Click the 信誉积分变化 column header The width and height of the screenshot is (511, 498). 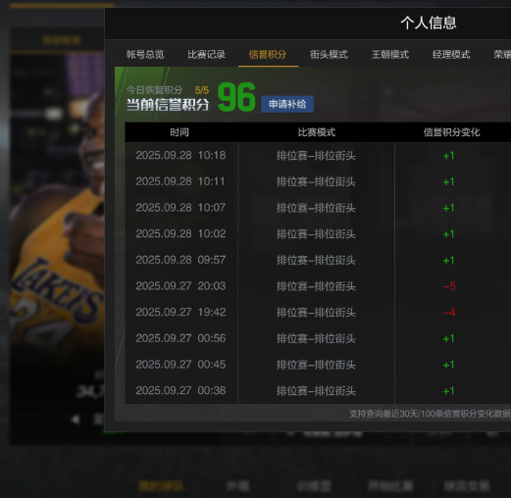pyautogui.click(x=451, y=132)
